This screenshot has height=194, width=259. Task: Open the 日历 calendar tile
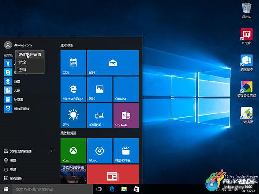[x=73, y=63]
